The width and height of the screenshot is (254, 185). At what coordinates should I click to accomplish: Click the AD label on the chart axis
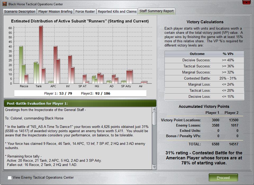tap(112, 86)
